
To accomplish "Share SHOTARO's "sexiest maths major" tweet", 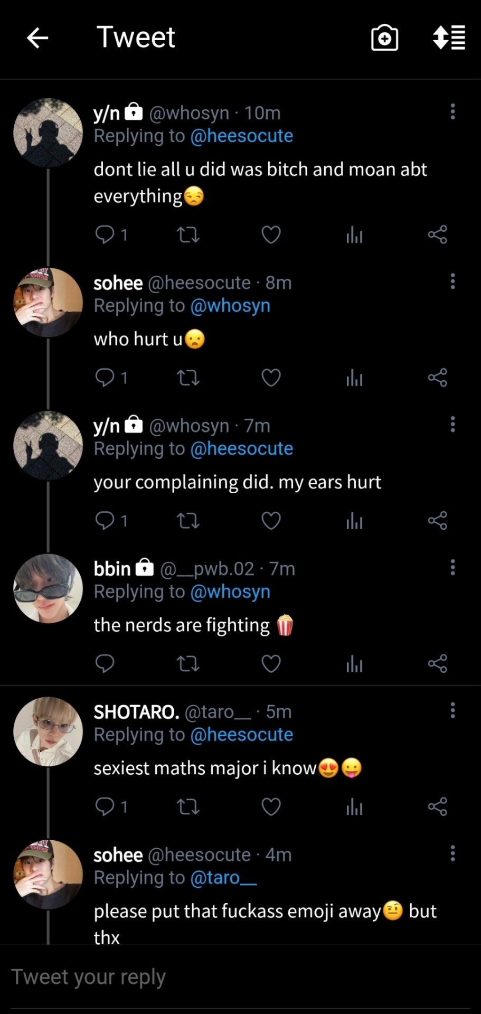I will (x=437, y=806).
